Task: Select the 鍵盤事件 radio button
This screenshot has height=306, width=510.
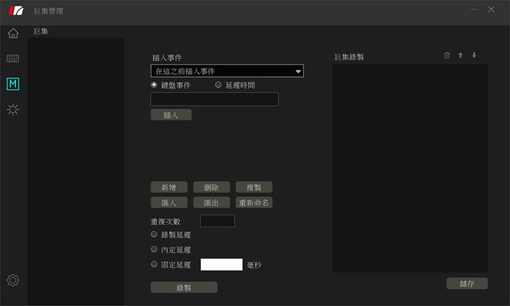Action: click(154, 85)
